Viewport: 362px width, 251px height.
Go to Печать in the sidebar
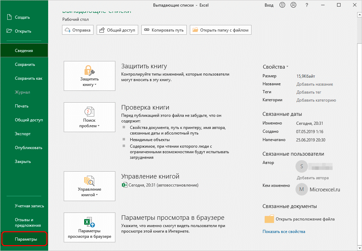coord(21,106)
